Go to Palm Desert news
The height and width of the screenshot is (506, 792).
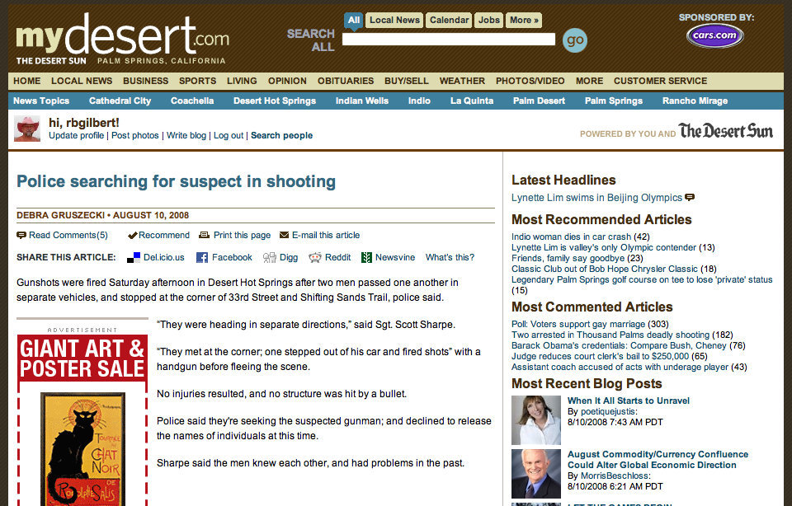539,101
